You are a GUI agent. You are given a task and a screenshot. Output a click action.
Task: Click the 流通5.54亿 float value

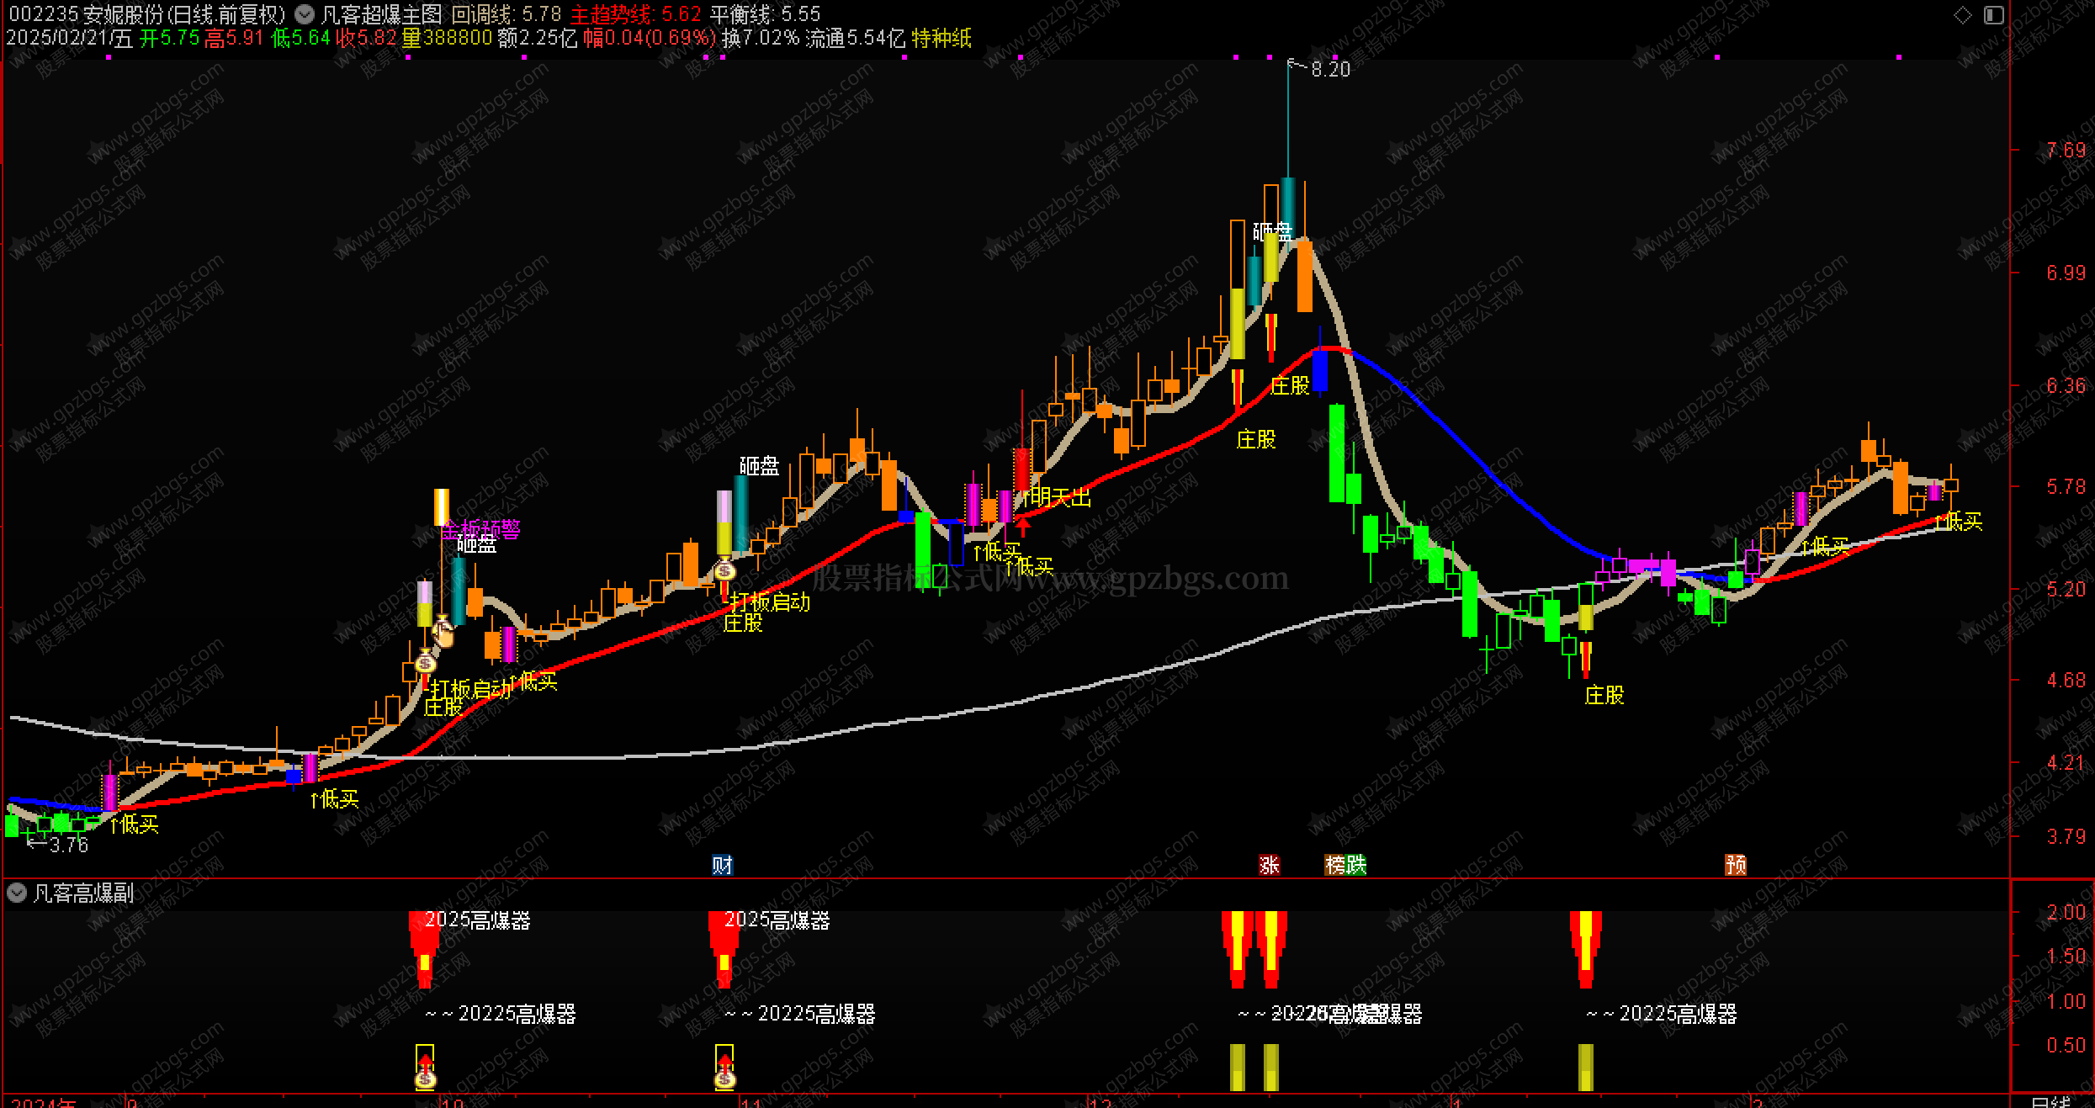pos(855,38)
